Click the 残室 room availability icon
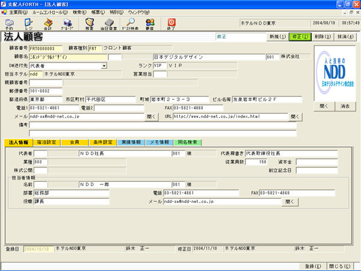Viewport: 361px width, 271px height. (89, 24)
